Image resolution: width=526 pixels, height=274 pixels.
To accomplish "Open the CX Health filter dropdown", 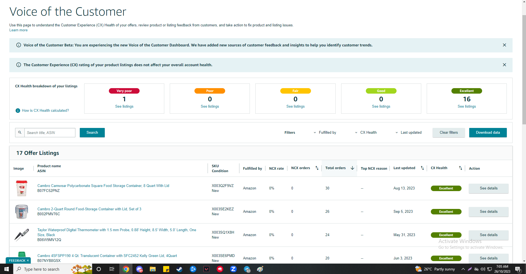I will click(366, 132).
